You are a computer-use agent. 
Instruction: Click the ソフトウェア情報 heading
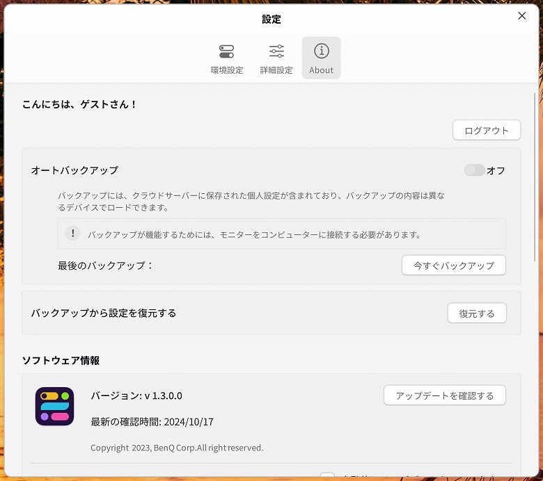61,360
